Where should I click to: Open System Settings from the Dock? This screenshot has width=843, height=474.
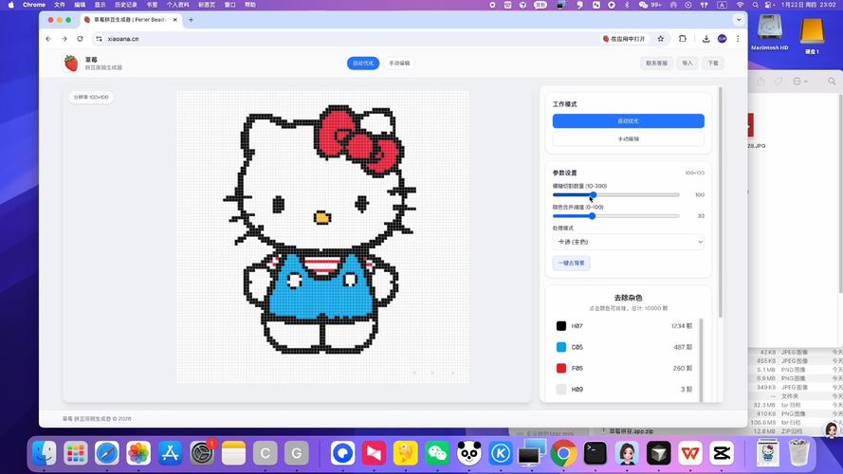click(x=202, y=453)
